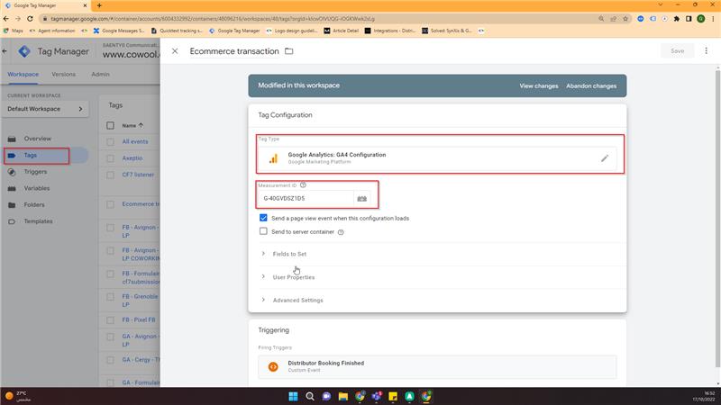
Task: Click the variable picker icon beside Measurement ID
Action: coord(362,198)
